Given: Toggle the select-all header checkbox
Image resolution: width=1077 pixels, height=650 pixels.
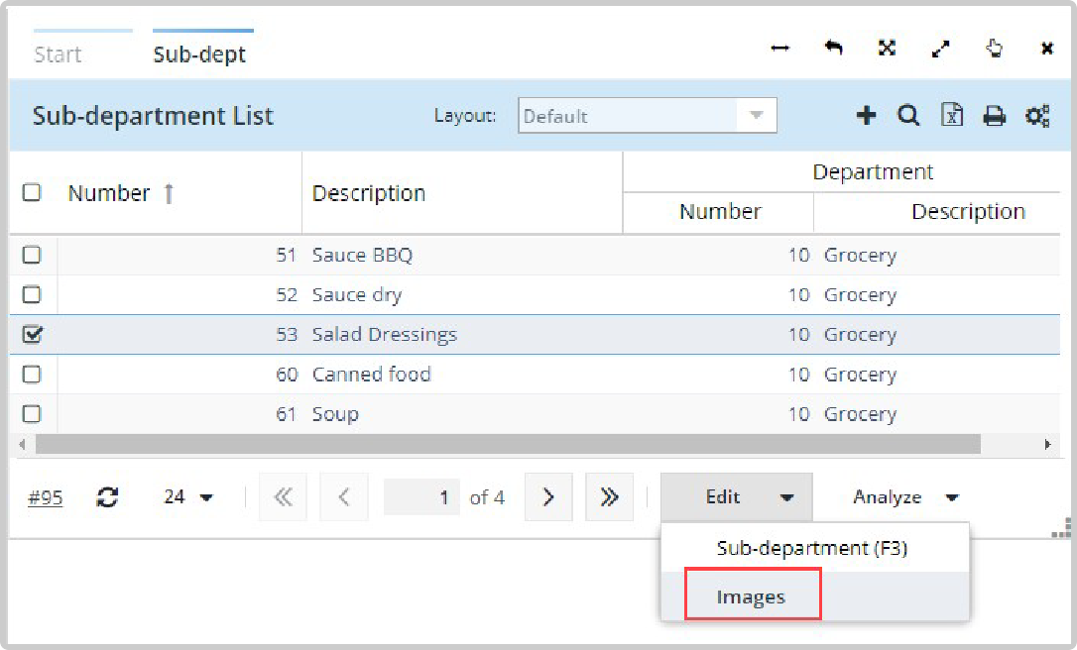Looking at the screenshot, I should 32,192.
